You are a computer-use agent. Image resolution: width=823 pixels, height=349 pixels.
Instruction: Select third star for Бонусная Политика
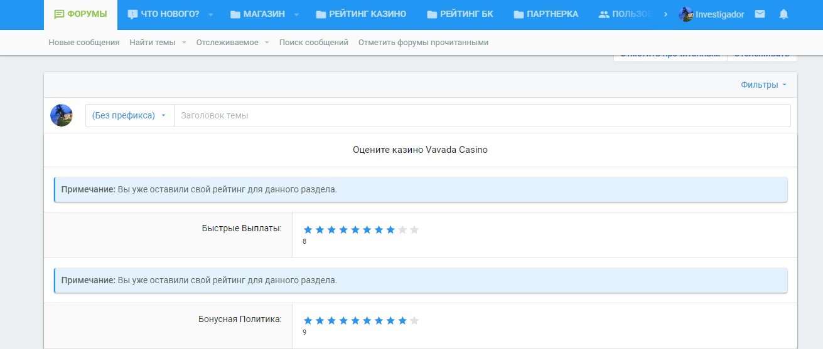[x=331, y=321]
